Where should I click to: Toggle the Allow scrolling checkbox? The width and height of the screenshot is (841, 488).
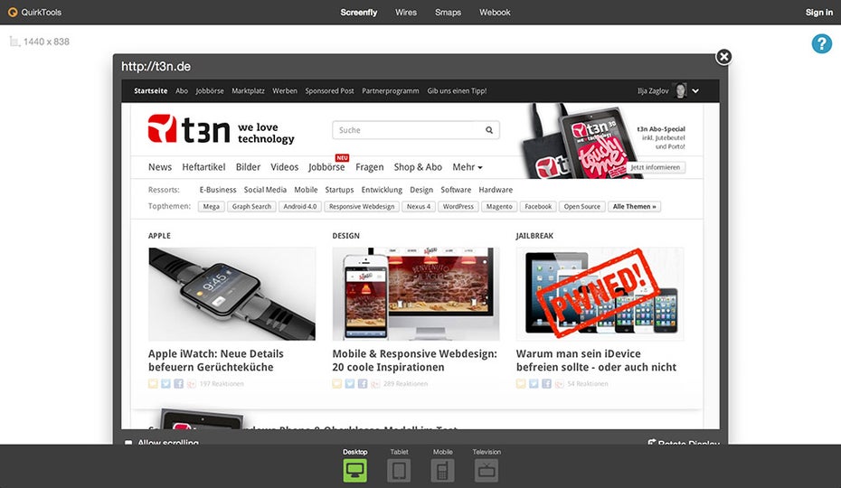(x=128, y=443)
